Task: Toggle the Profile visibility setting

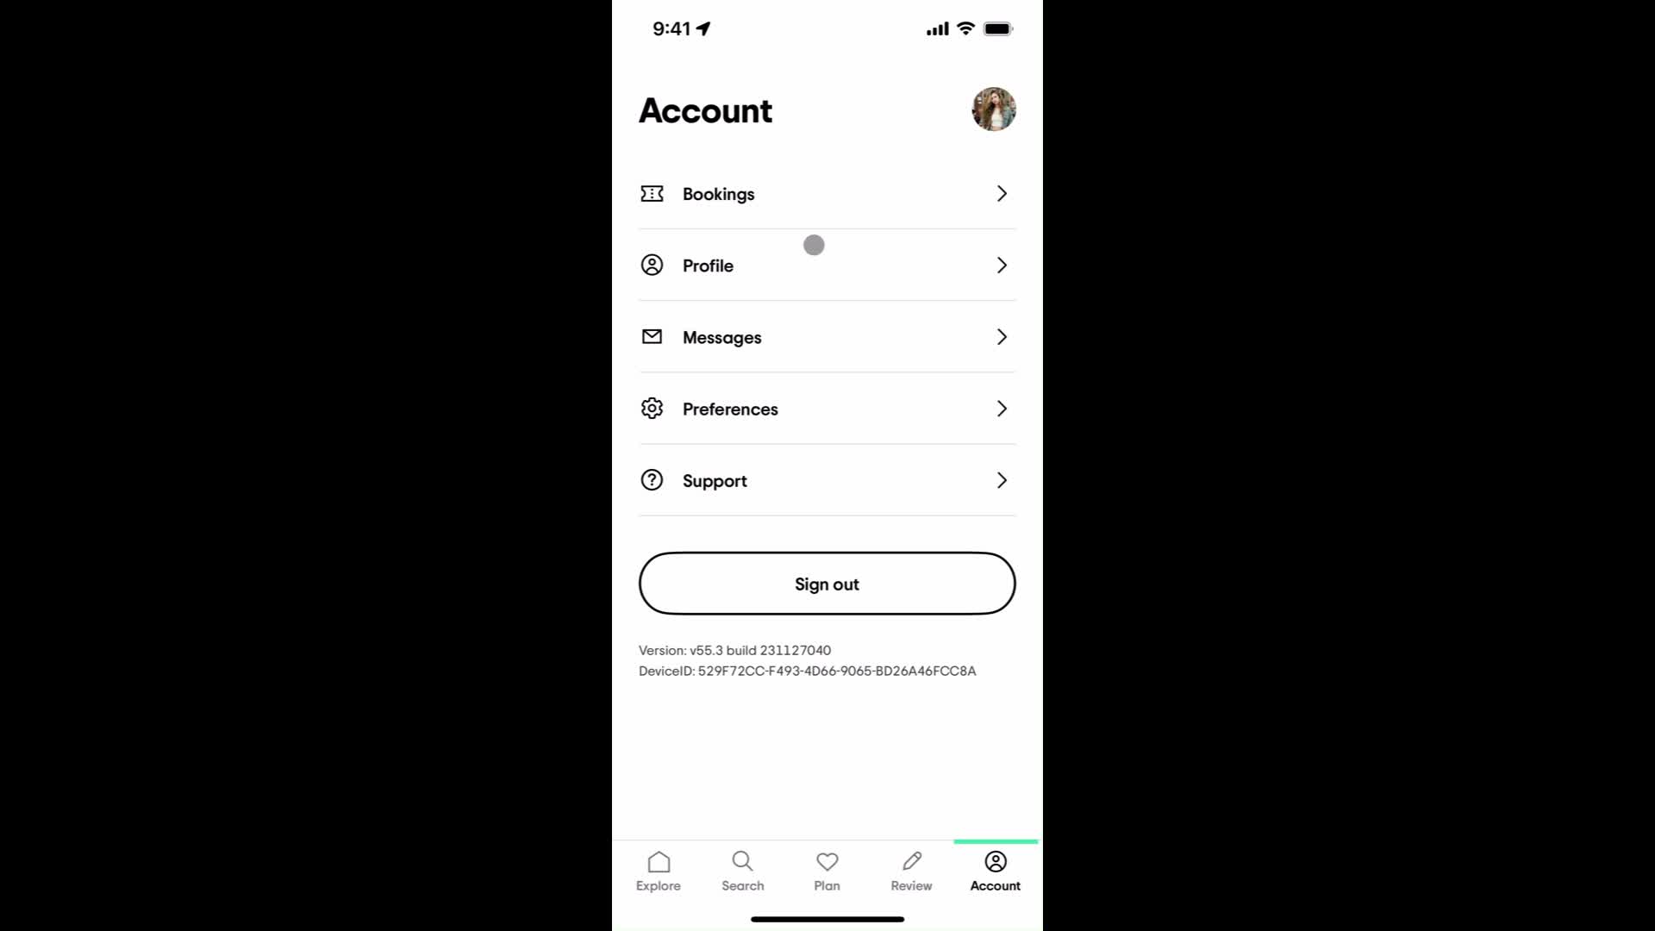Action: tap(814, 246)
